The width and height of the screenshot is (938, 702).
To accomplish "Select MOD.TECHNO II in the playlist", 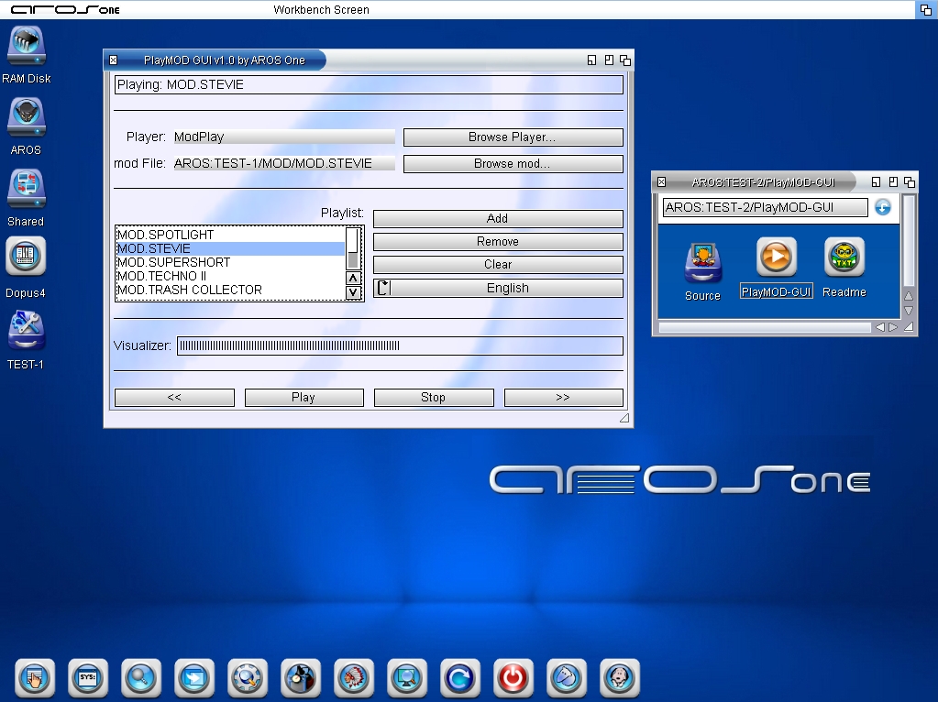I will [x=230, y=276].
